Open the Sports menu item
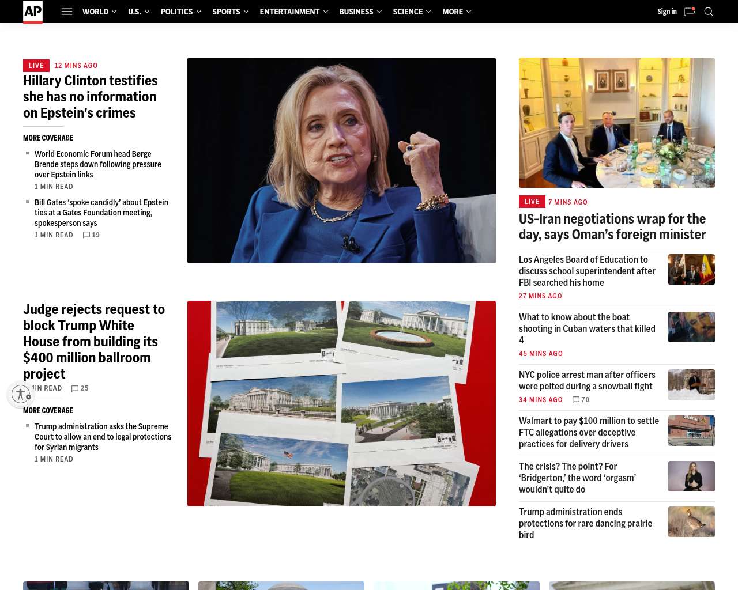 226,12
